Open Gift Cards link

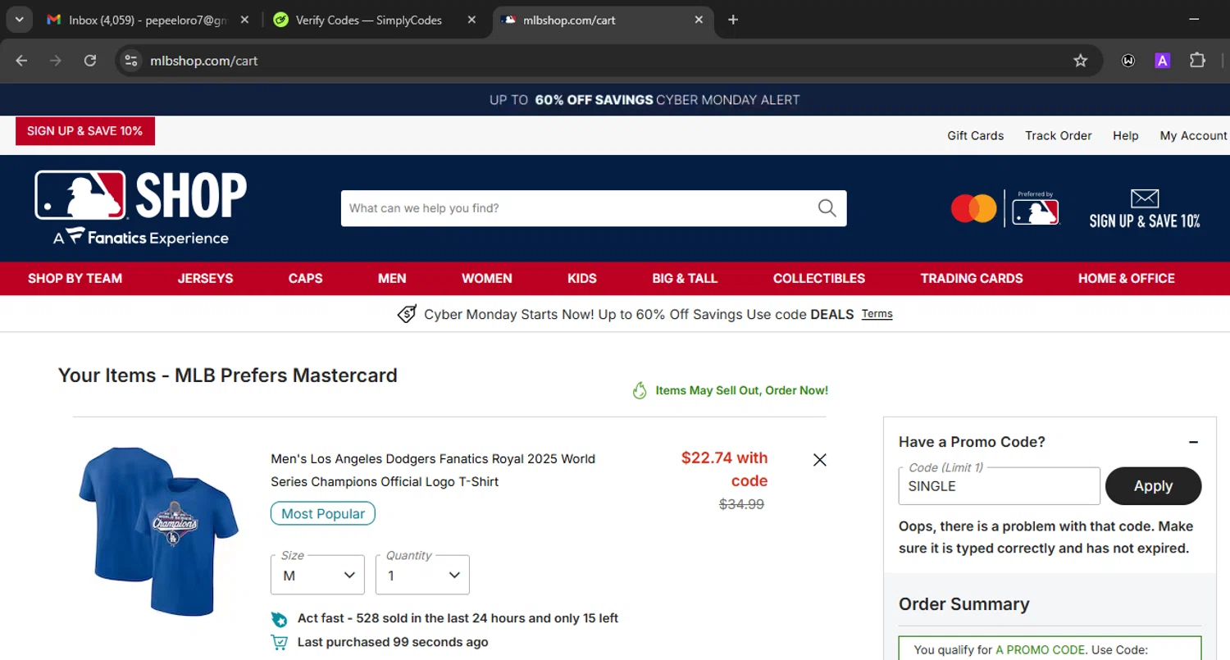[976, 136]
